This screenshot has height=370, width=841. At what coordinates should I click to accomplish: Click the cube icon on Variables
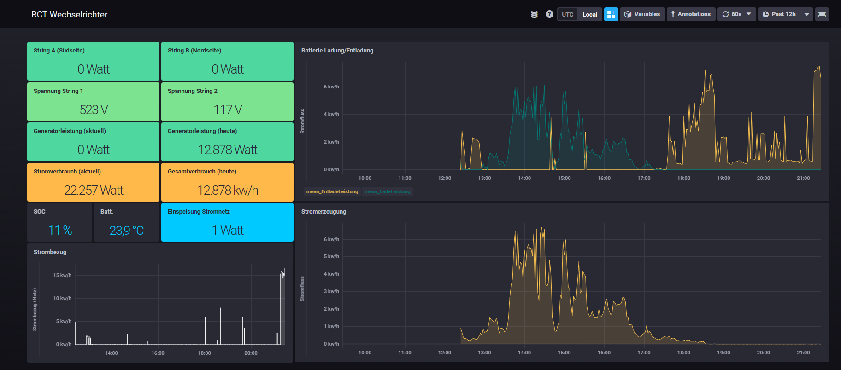pos(628,14)
